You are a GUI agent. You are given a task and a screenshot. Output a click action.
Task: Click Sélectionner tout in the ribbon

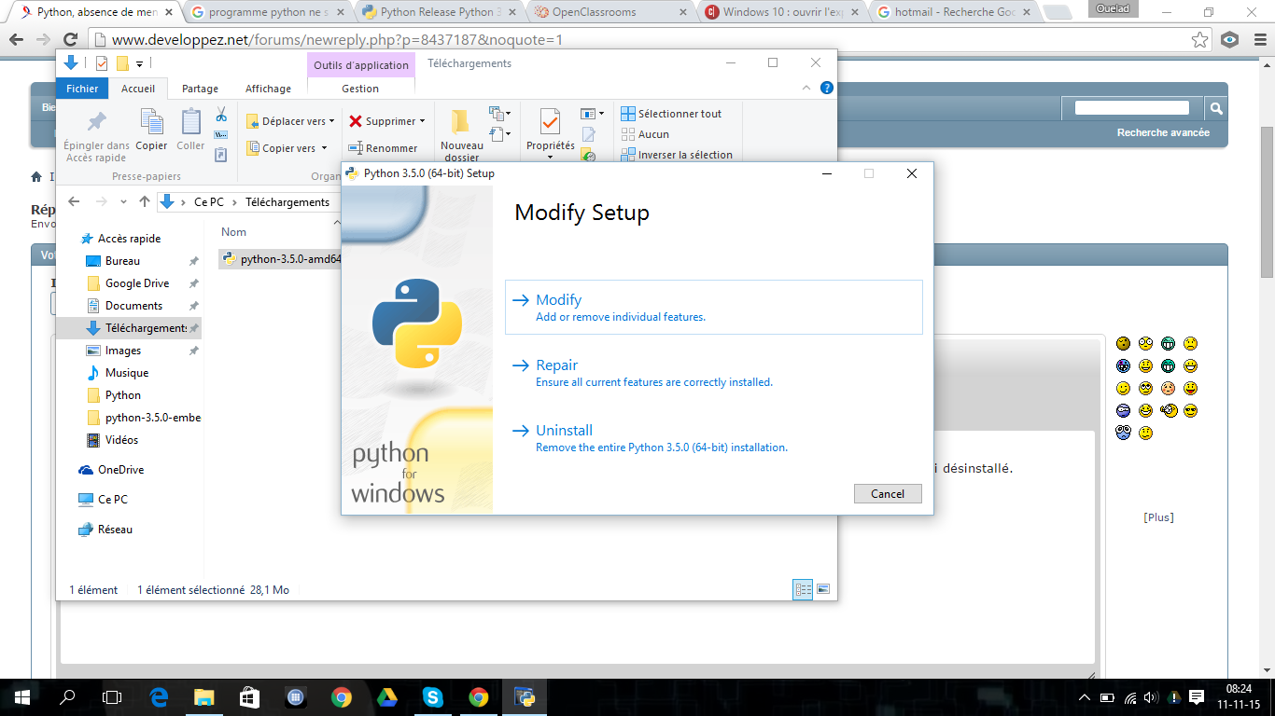coord(680,114)
